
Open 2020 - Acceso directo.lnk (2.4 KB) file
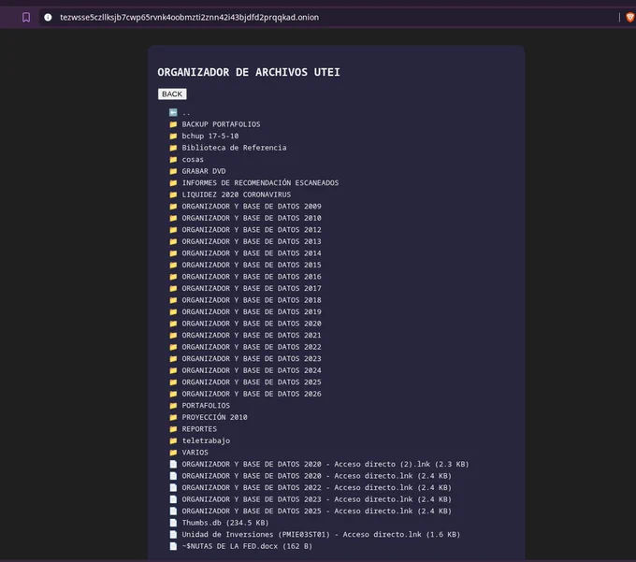316,476
